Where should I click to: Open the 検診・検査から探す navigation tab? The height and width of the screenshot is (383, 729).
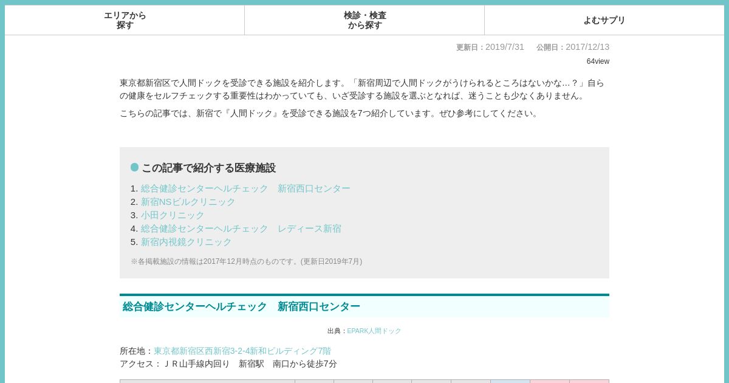364,20
